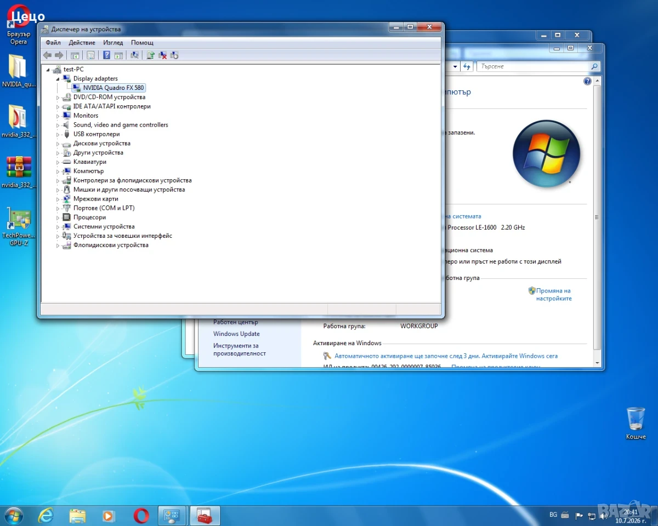Select Контролери за флопидискови устройства row
This screenshot has height=526, width=658.
(132, 180)
